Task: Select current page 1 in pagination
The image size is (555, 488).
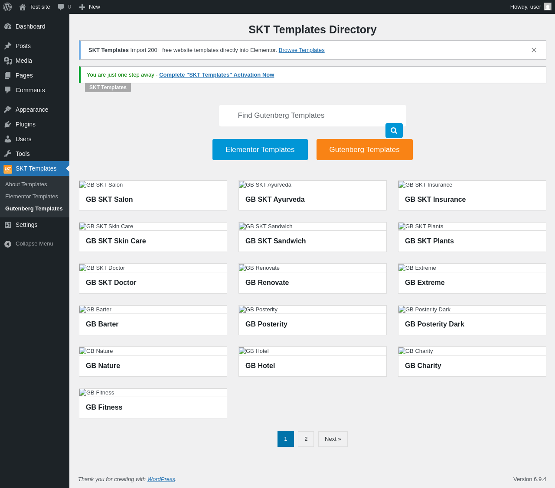Action: 286,439
